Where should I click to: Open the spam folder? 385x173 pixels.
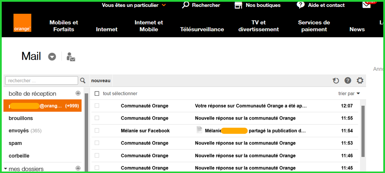coord(15,143)
